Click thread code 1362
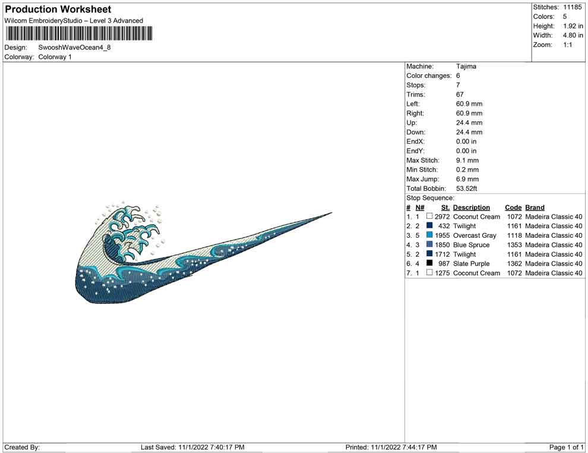Image resolution: width=588 pixels, height=453 pixels. click(x=514, y=263)
